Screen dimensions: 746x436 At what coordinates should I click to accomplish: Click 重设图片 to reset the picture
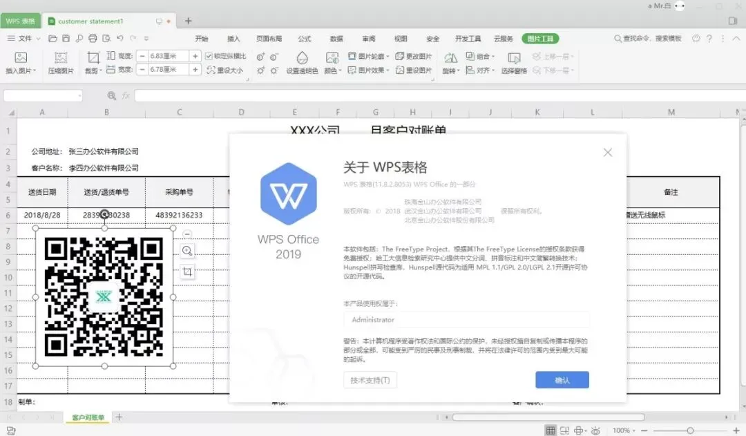click(x=414, y=70)
